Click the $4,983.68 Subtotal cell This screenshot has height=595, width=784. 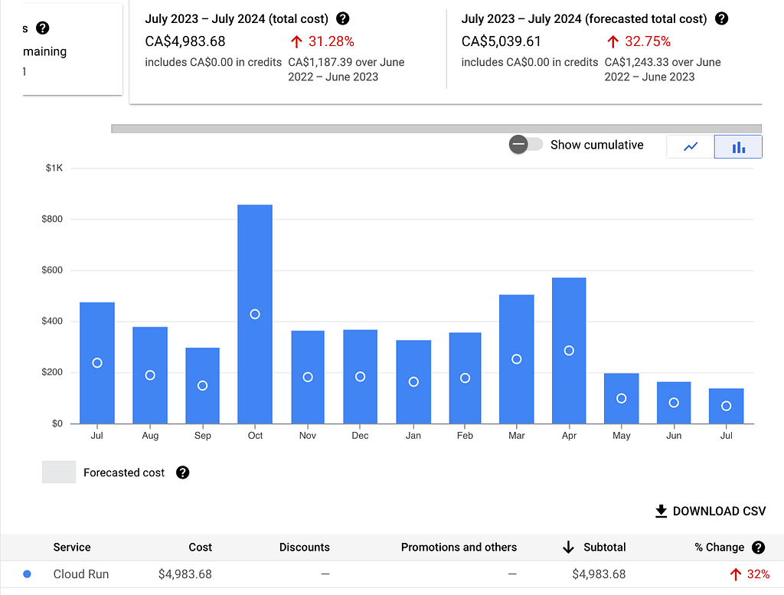[x=599, y=574]
